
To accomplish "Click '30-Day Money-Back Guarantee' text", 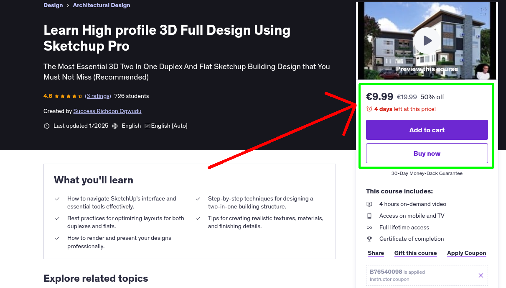I will (427, 173).
